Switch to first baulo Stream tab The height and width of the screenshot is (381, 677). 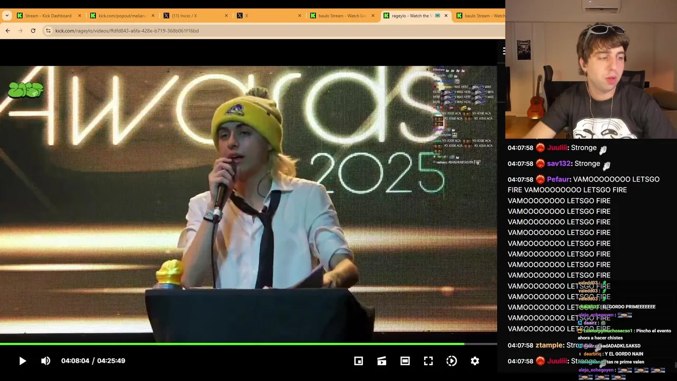342,16
